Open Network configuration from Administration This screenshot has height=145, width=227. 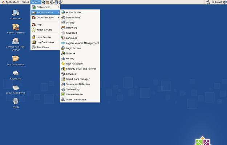pyautogui.click(x=80, y=53)
